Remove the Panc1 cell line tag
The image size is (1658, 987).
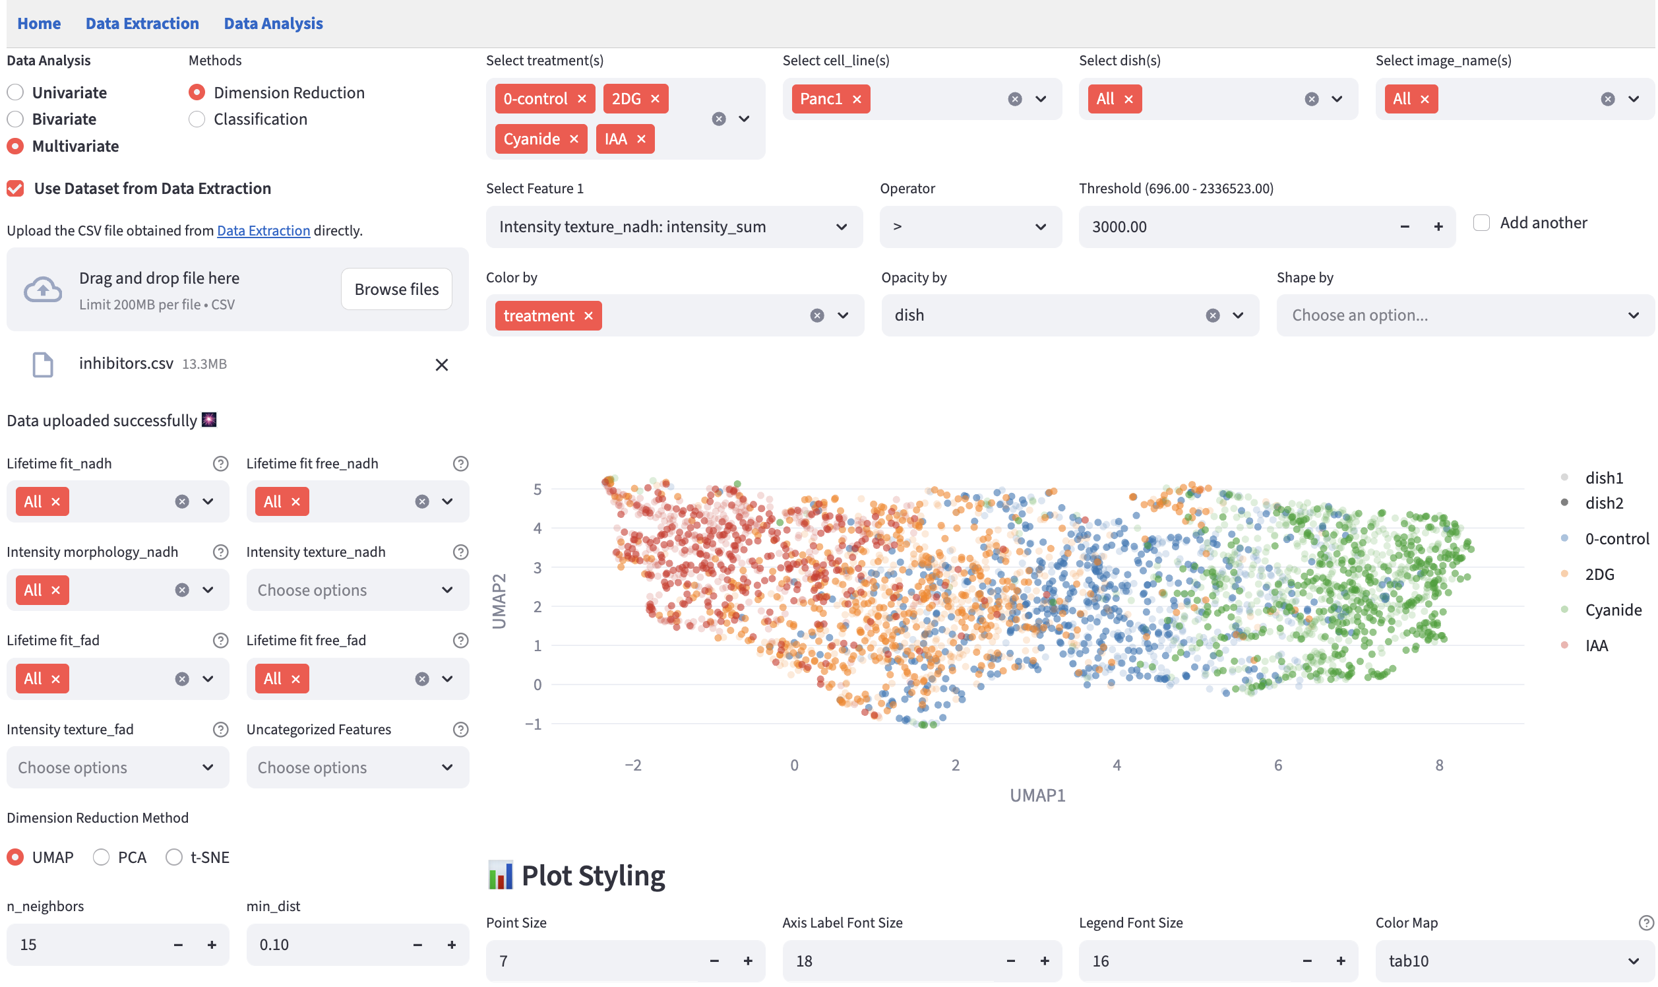tap(857, 99)
